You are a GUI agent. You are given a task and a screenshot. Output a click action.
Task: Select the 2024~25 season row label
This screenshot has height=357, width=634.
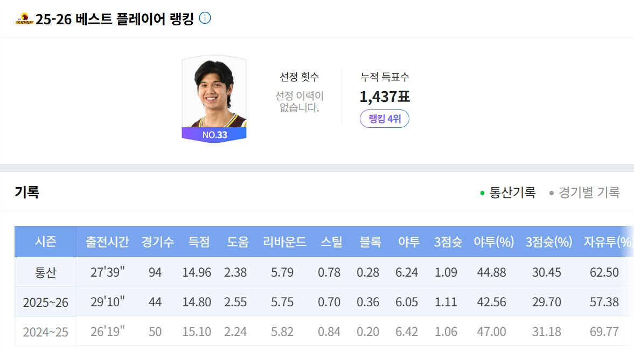pos(45,332)
